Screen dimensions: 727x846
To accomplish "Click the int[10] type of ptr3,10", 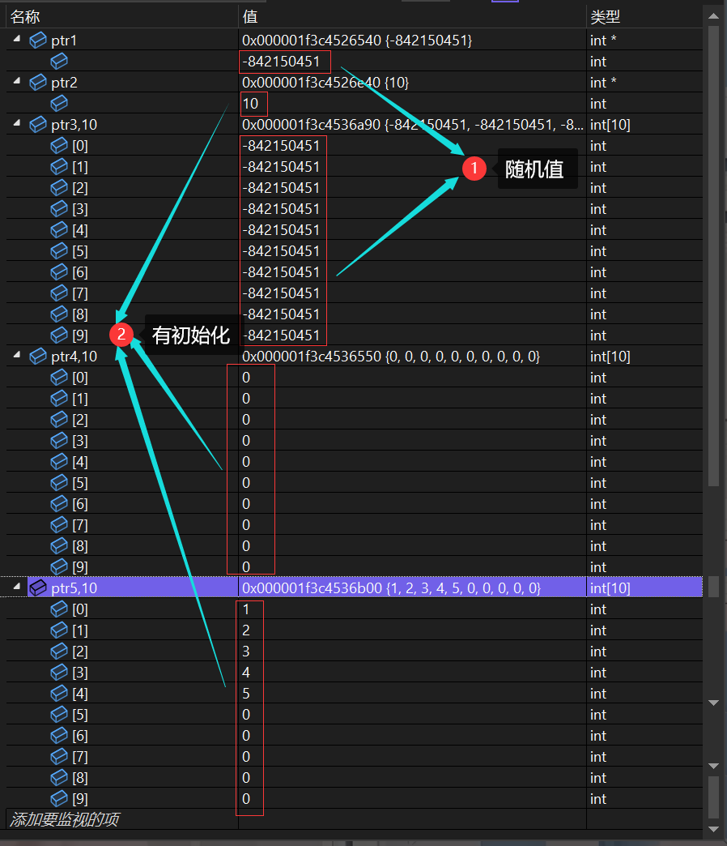I will pos(610,125).
